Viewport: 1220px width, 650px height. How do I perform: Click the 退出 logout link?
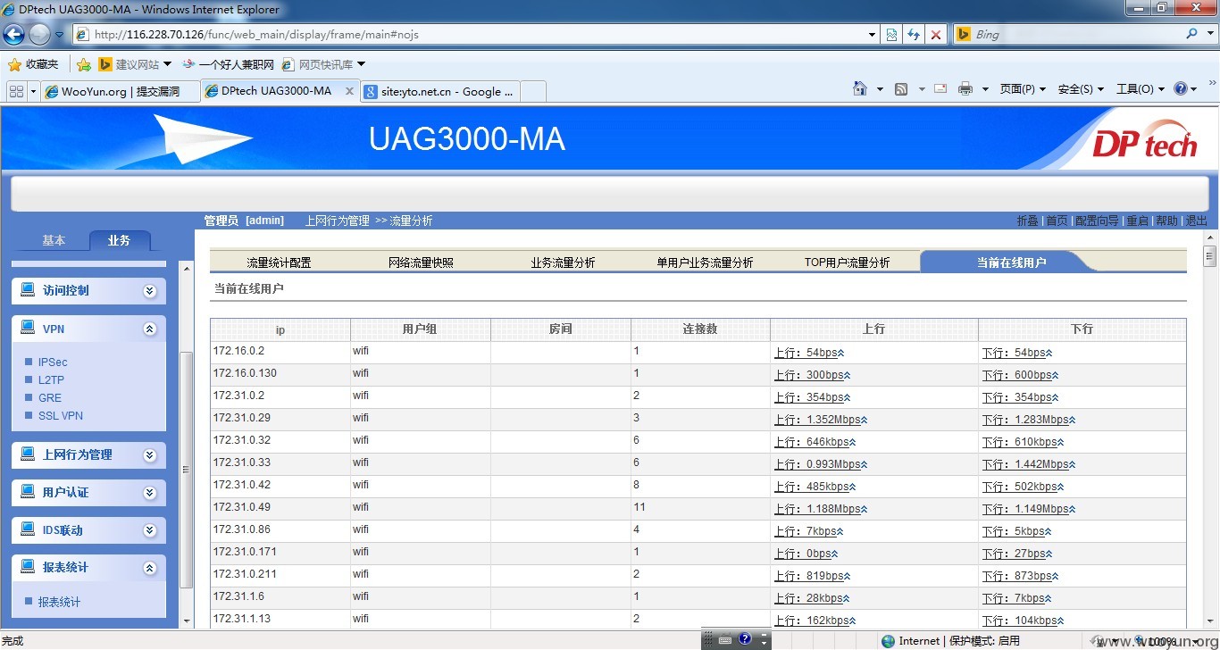[x=1196, y=221]
